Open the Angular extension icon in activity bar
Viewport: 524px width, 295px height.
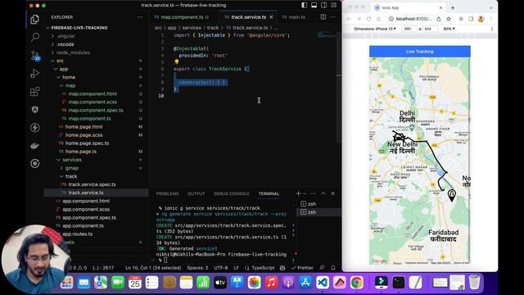34,109
